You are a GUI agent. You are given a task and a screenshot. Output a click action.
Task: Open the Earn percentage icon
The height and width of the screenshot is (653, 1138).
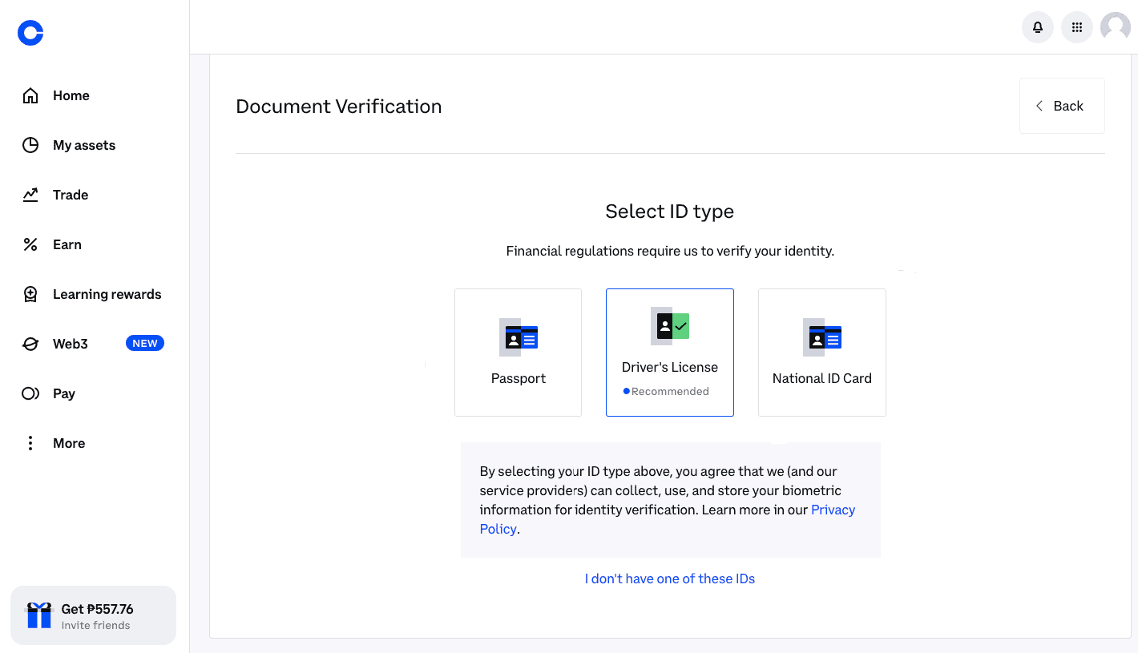click(x=30, y=244)
